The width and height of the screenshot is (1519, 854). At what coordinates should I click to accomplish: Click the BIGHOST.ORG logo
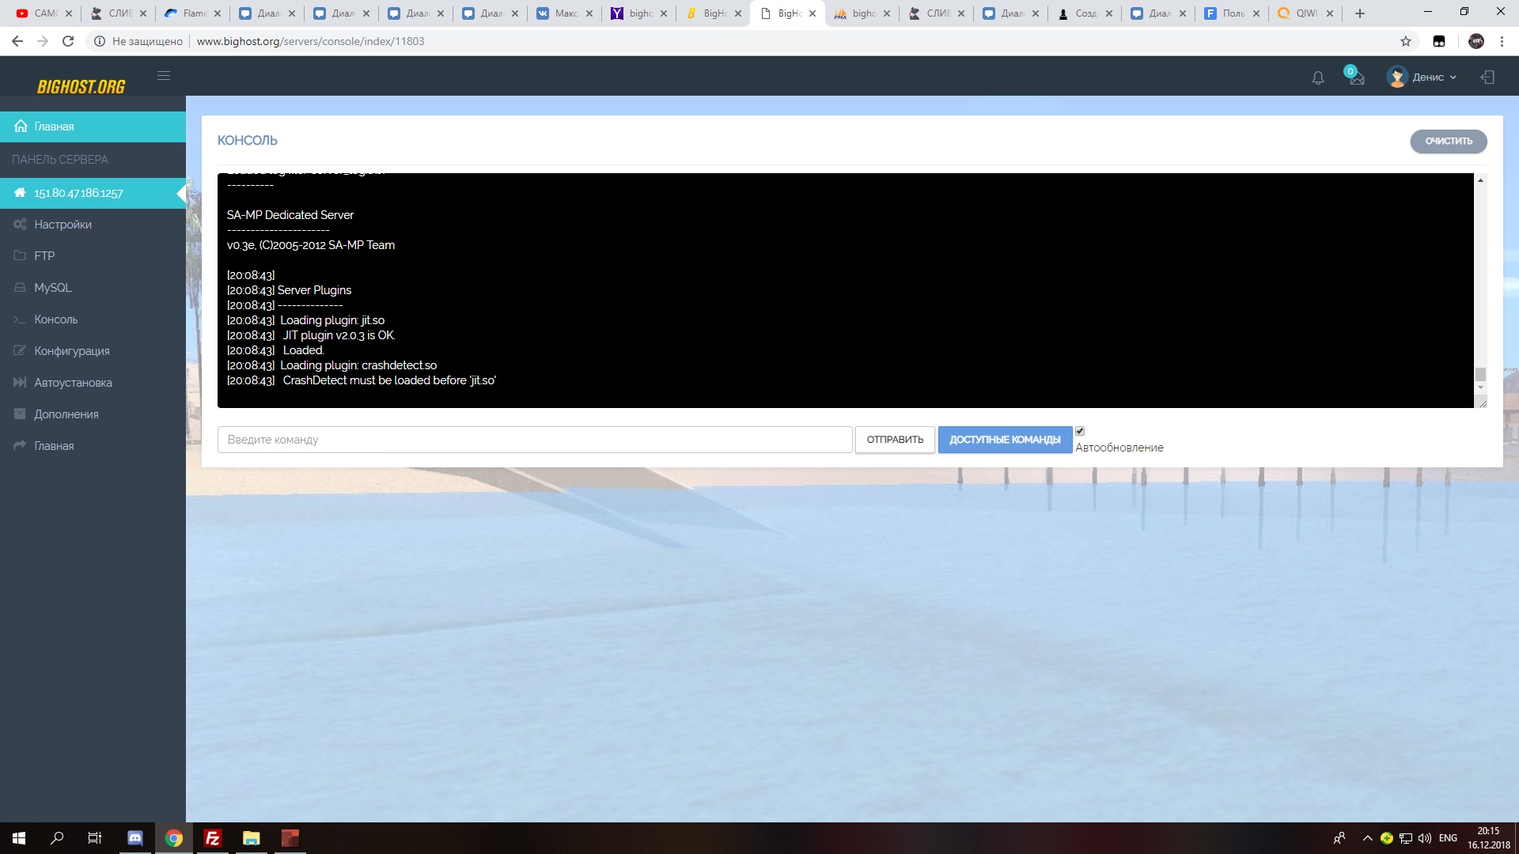pyautogui.click(x=81, y=87)
